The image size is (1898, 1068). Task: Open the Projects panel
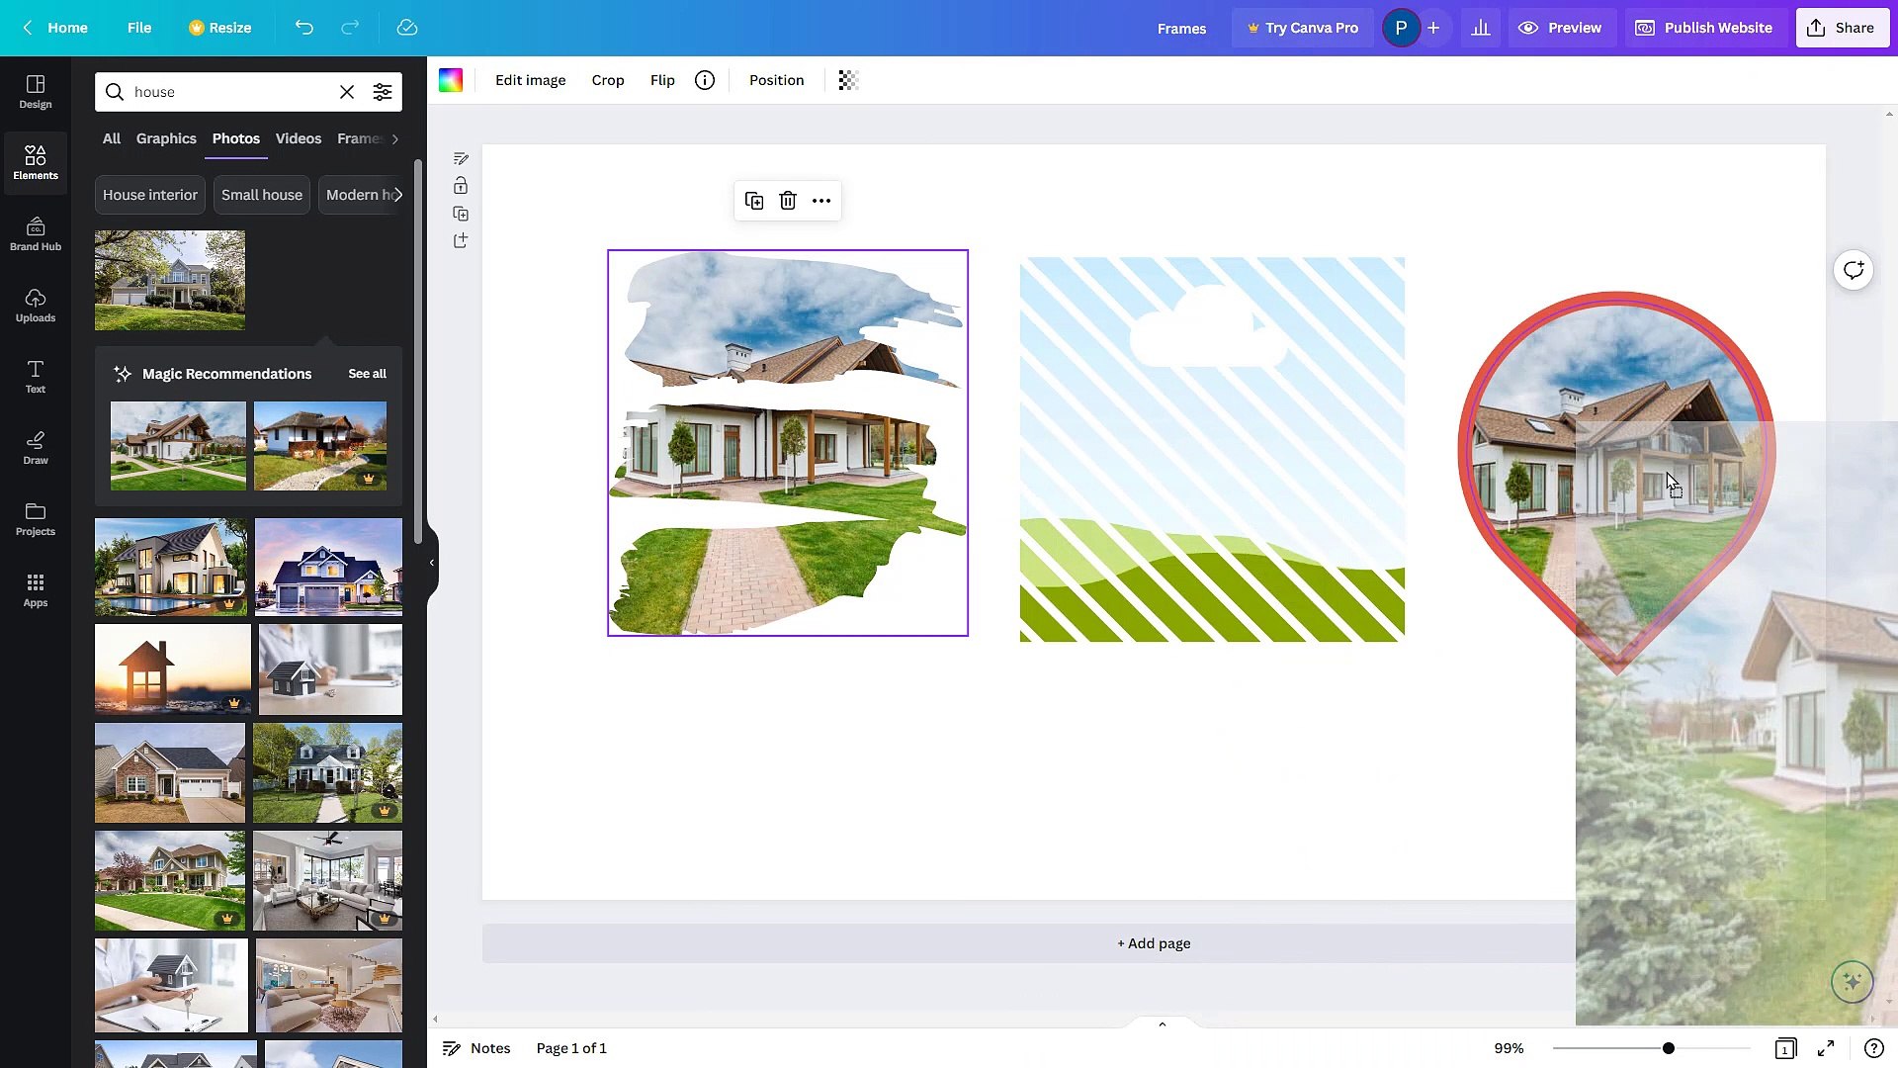35,518
